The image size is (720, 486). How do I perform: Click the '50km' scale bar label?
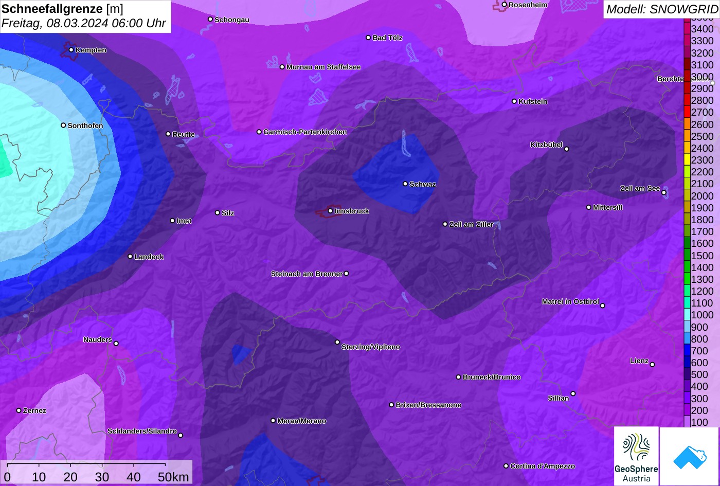point(173,477)
